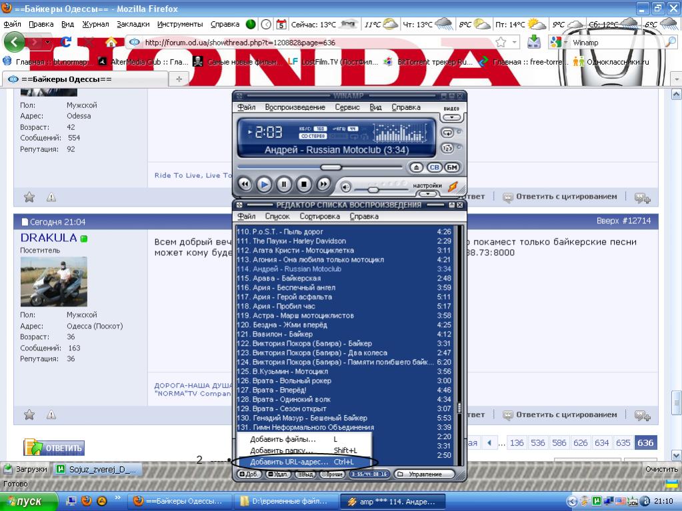Expand the настройки drawer arrow
This screenshot has width=682, height=511.
coord(427,194)
